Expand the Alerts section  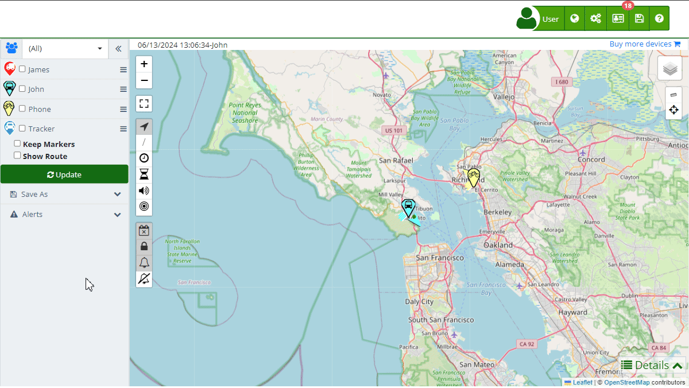coord(64,215)
